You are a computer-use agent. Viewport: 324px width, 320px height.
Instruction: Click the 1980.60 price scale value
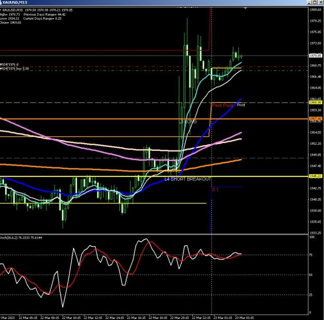316,10
